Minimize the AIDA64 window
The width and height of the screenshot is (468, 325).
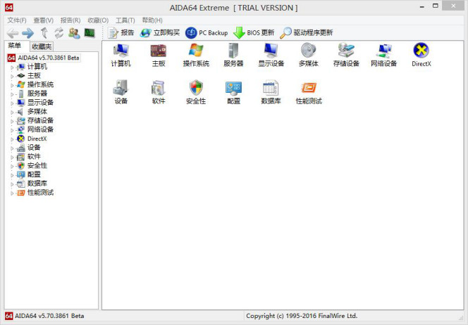(x=421, y=6)
